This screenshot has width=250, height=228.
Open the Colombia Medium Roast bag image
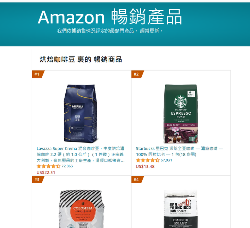tap(82, 209)
